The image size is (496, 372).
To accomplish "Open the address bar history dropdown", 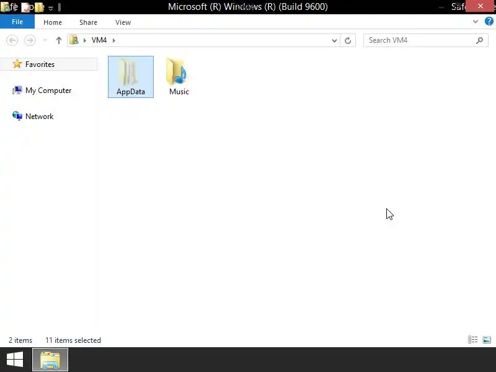I will (x=334, y=40).
